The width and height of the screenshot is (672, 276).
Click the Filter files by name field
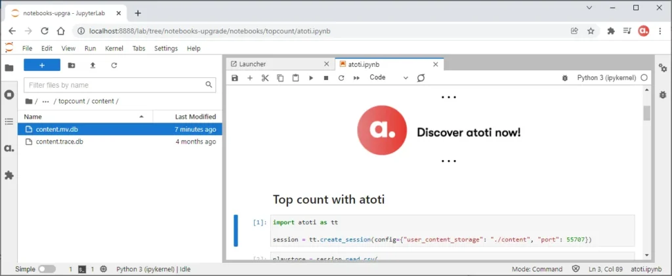120,85
